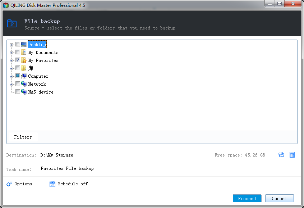Uncheck the My Favorites checkbox

17,60
